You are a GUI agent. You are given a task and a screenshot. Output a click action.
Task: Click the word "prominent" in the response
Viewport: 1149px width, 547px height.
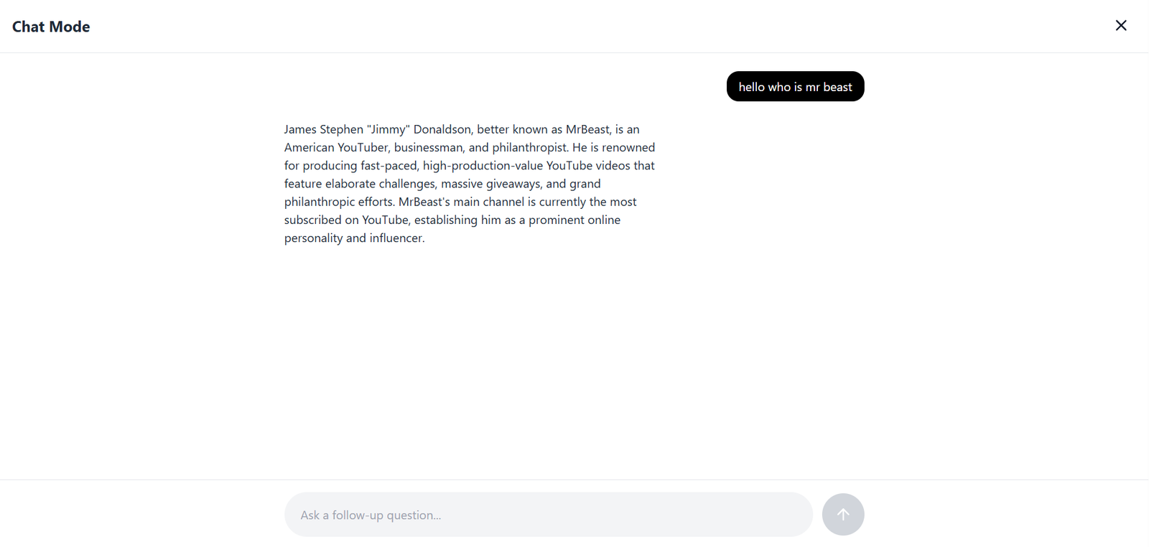pos(557,220)
